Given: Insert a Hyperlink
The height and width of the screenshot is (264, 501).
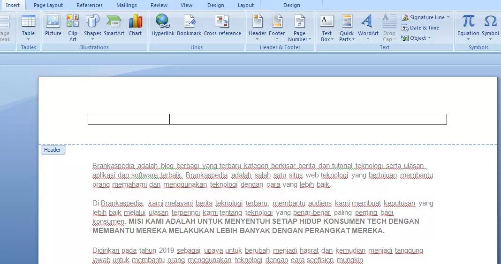Looking at the screenshot, I should [163, 25].
